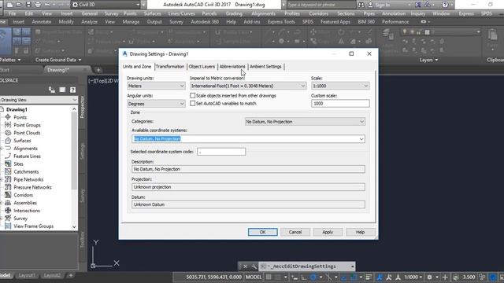Click the Apply button
The width and height of the screenshot is (504, 283).
click(328, 232)
